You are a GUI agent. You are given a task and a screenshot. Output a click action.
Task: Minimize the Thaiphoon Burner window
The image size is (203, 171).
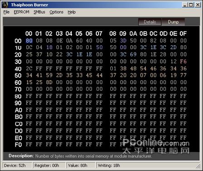pos(185,5)
